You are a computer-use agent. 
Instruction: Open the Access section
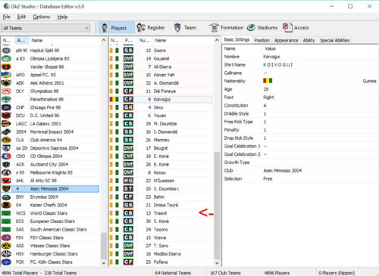click(x=296, y=28)
